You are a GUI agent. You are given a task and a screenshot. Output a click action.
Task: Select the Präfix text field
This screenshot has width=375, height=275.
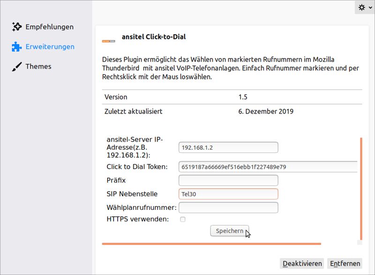click(228, 180)
